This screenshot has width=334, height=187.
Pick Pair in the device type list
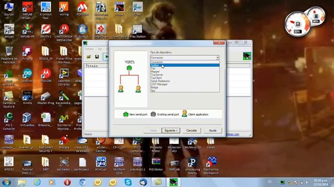pyautogui.click(x=185, y=69)
